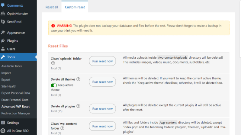Switch to the Reset all tab
Image resolution: width=241 pixels, height=135 pixels.
pos(52,7)
